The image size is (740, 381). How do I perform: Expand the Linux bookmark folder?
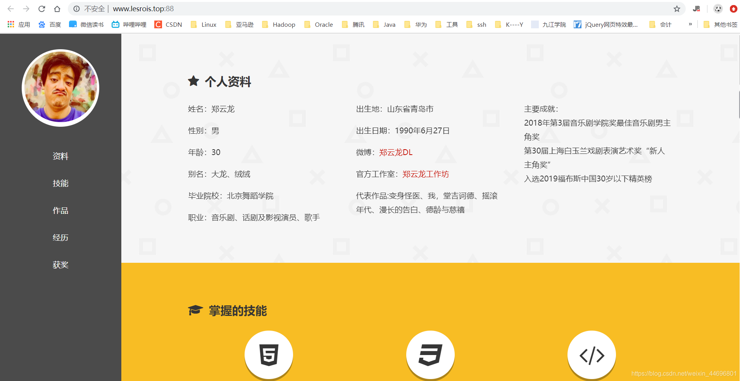point(204,24)
